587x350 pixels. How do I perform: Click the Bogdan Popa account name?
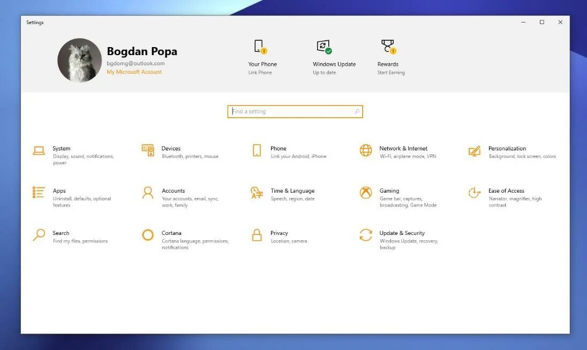point(142,51)
